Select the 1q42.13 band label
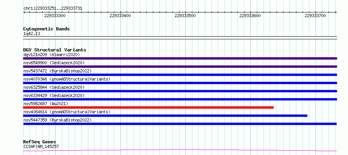 pyautogui.click(x=32, y=33)
